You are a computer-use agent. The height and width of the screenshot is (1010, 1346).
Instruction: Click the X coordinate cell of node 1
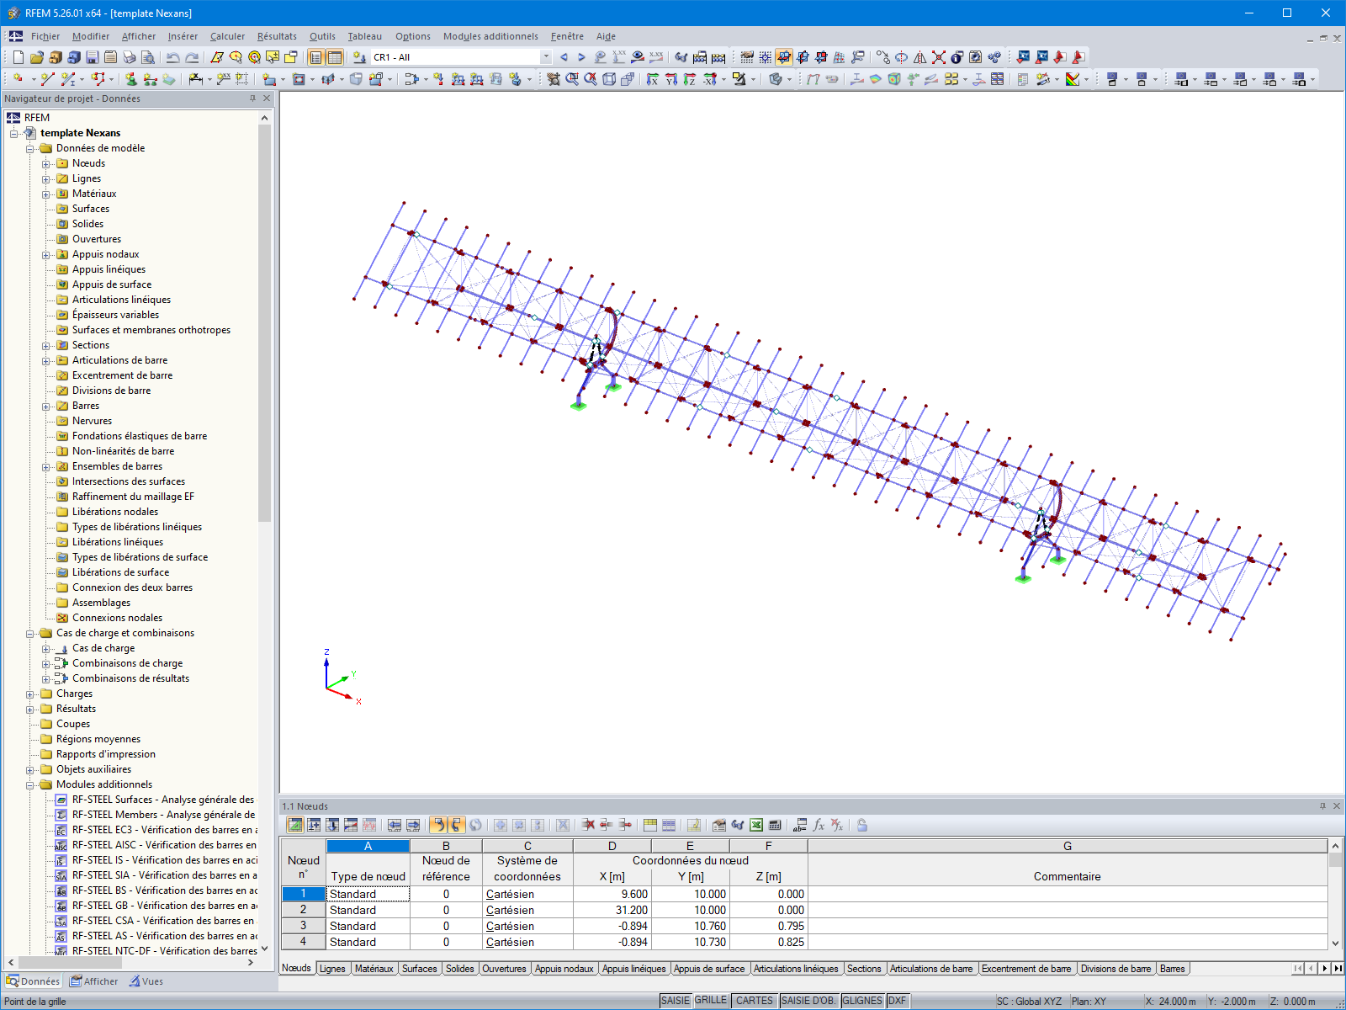(x=612, y=894)
